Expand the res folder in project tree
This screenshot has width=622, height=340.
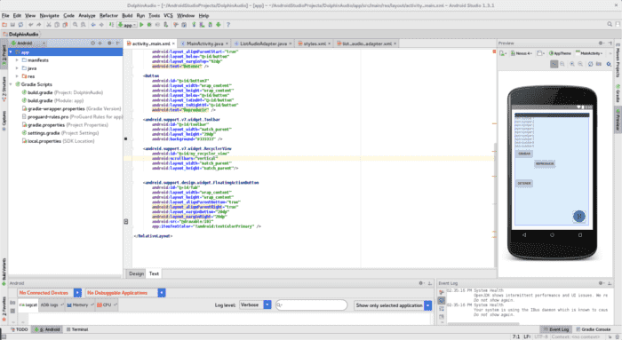pyautogui.click(x=17, y=76)
